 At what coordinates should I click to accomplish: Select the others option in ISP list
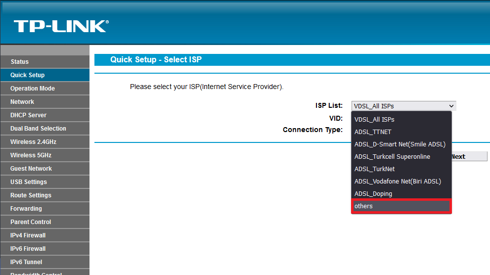(x=401, y=206)
